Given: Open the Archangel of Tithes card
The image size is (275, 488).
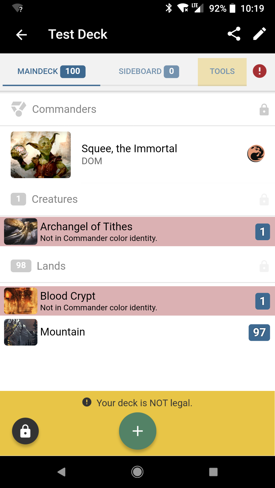Looking at the screenshot, I should tap(127, 232).
